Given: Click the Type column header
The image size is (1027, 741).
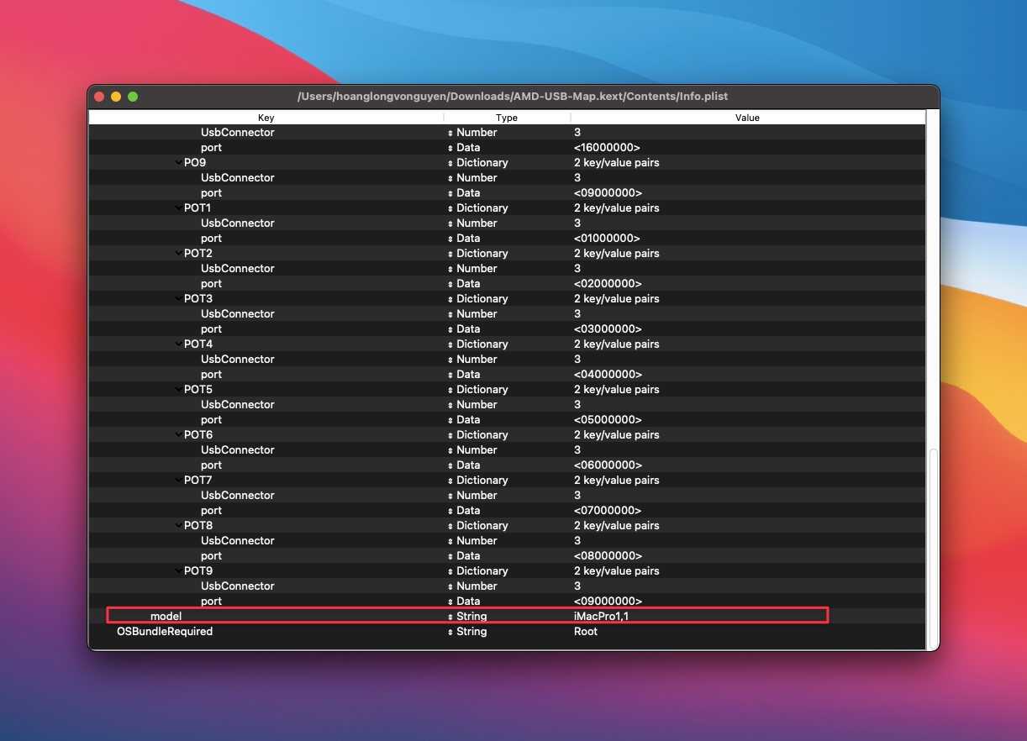Looking at the screenshot, I should (507, 118).
